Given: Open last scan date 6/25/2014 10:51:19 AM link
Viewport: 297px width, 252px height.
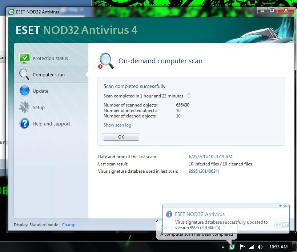Looking at the screenshot, I should pos(210,157).
